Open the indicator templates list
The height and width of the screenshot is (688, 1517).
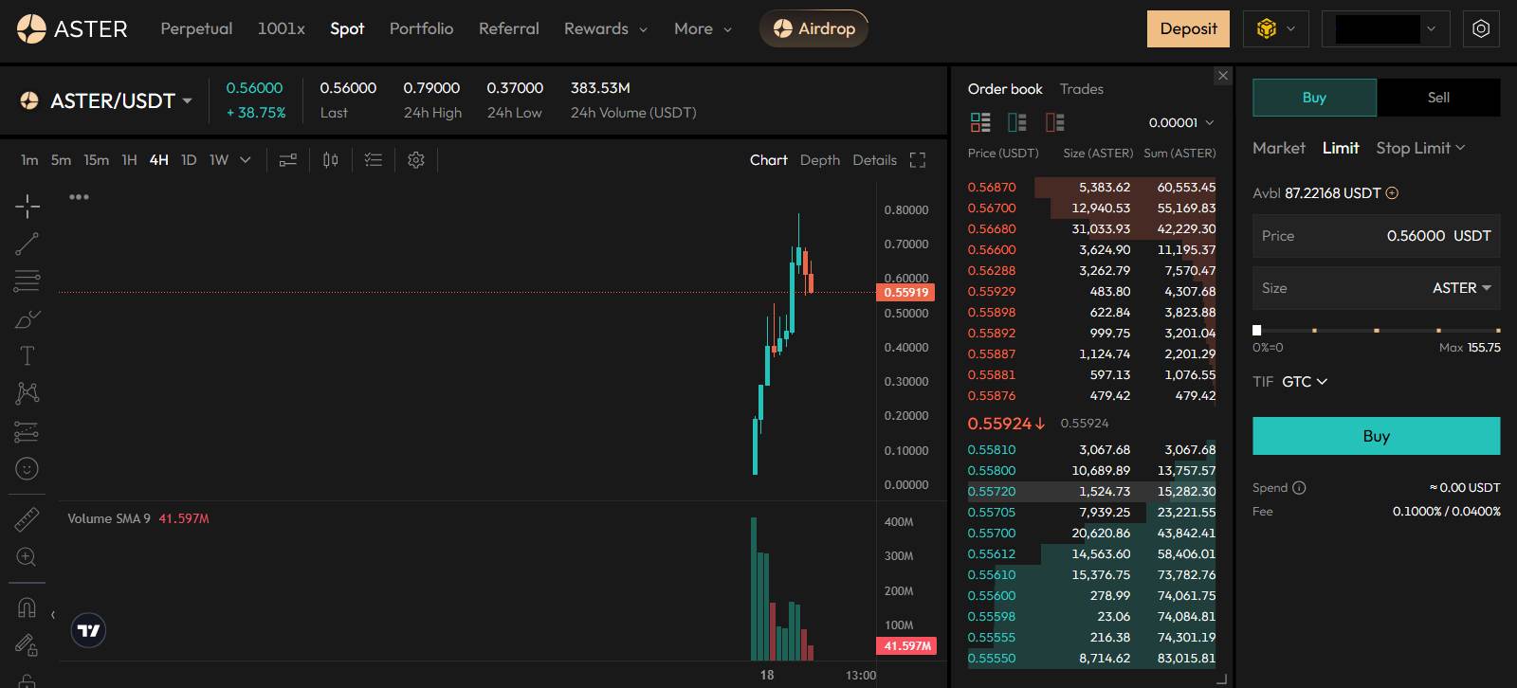point(374,160)
